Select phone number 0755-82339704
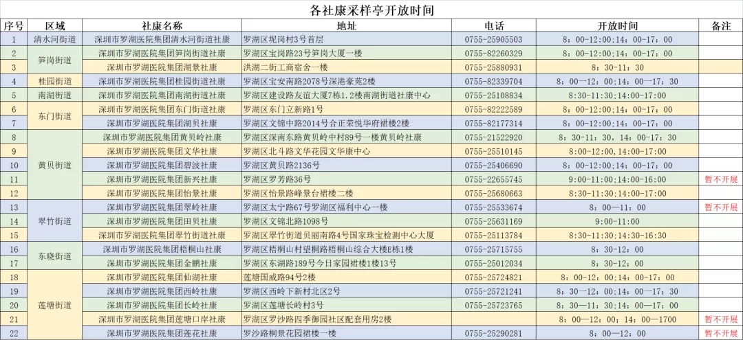 494,81
